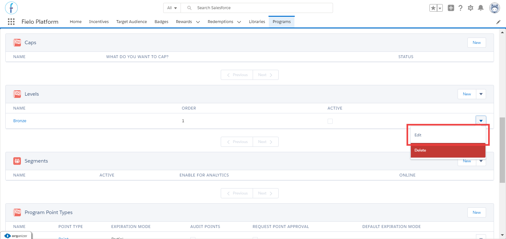The height and width of the screenshot is (239, 506).
Task: Toggle the Bronze level Active checkbox
Action: click(x=330, y=121)
